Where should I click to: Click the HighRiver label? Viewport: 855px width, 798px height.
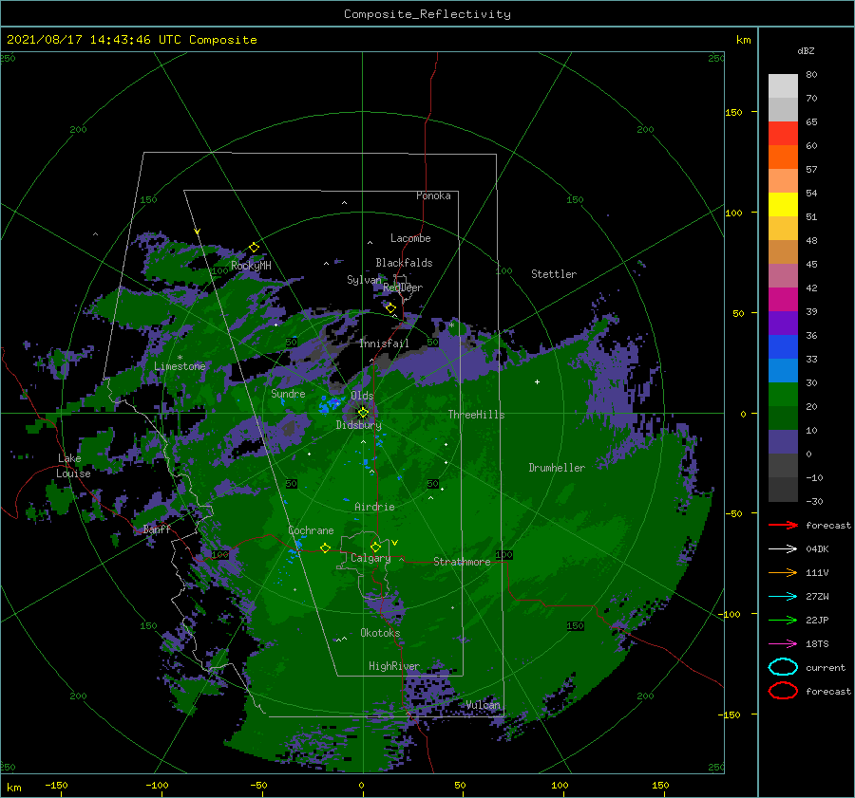click(x=394, y=666)
